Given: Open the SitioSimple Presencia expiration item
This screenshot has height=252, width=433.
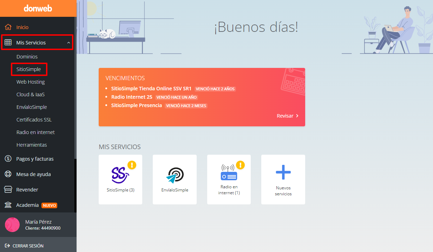Looking at the screenshot, I should coord(137,105).
